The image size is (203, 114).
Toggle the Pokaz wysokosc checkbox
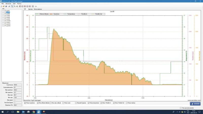coord(25,103)
